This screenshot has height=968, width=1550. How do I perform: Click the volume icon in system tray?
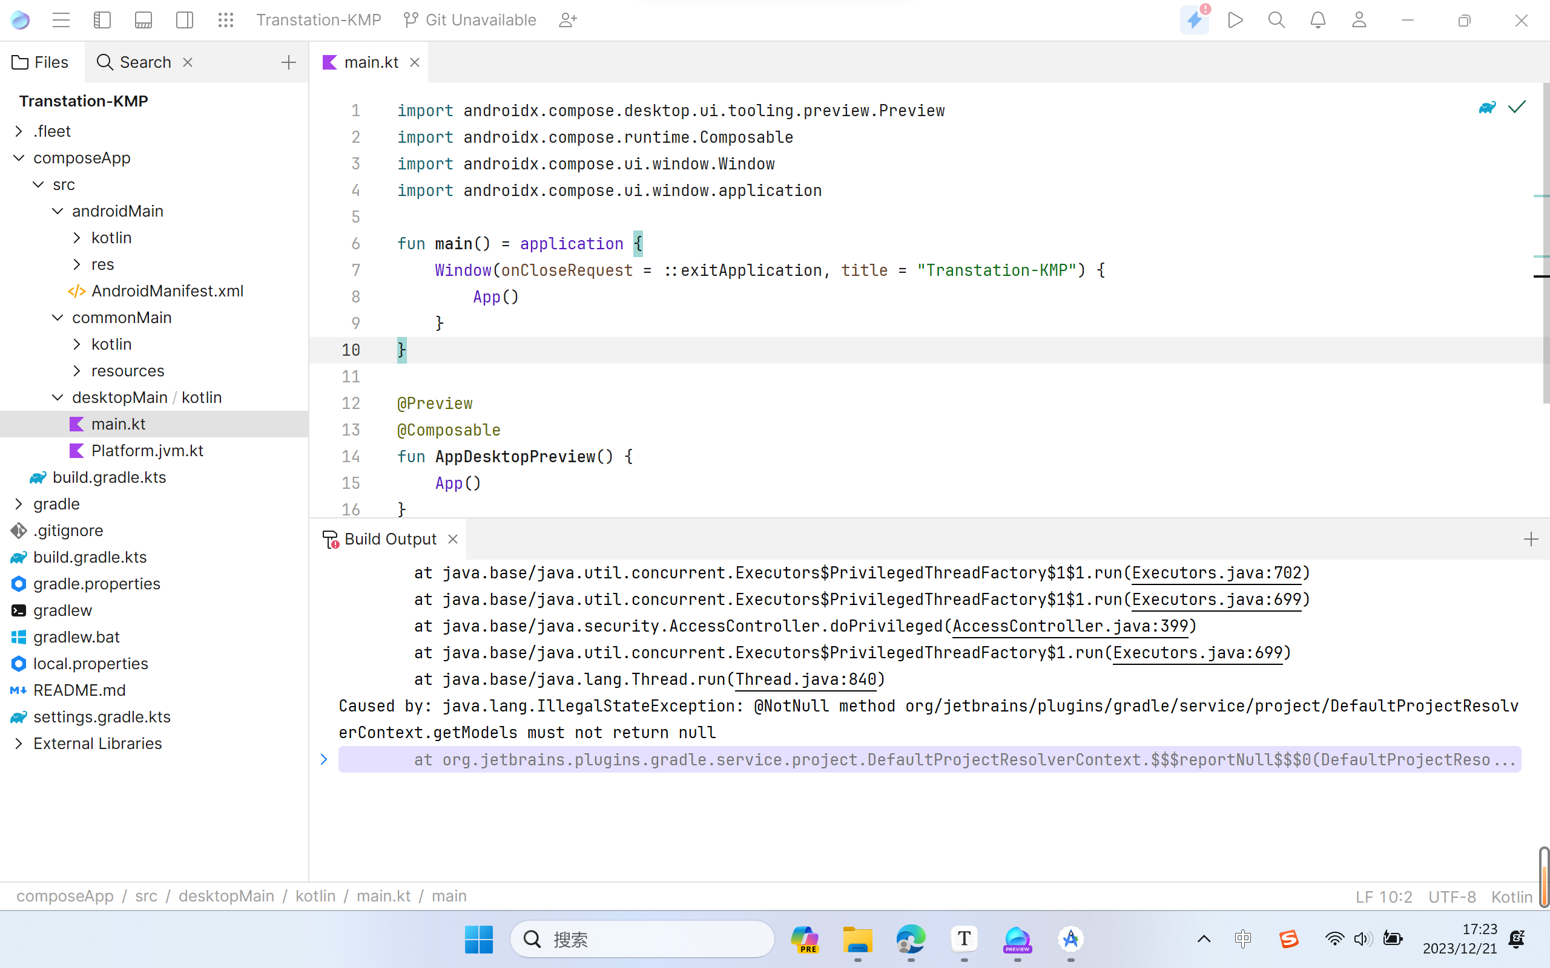tap(1362, 939)
